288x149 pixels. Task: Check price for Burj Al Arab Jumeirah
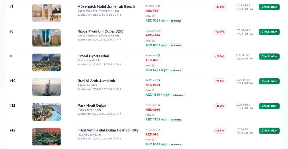click(269, 81)
